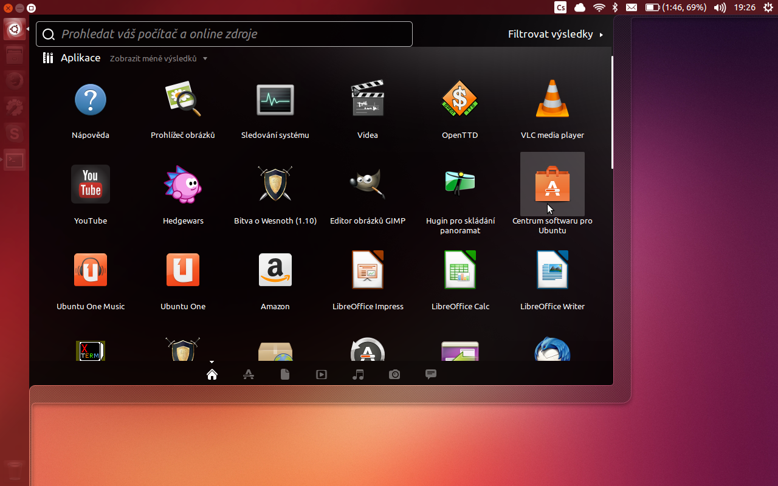Open the battery indicator (1:46, 69%)
The height and width of the screenshot is (486, 778).
(675, 7)
